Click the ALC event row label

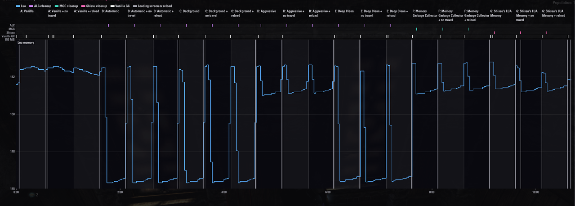coord(11,25)
